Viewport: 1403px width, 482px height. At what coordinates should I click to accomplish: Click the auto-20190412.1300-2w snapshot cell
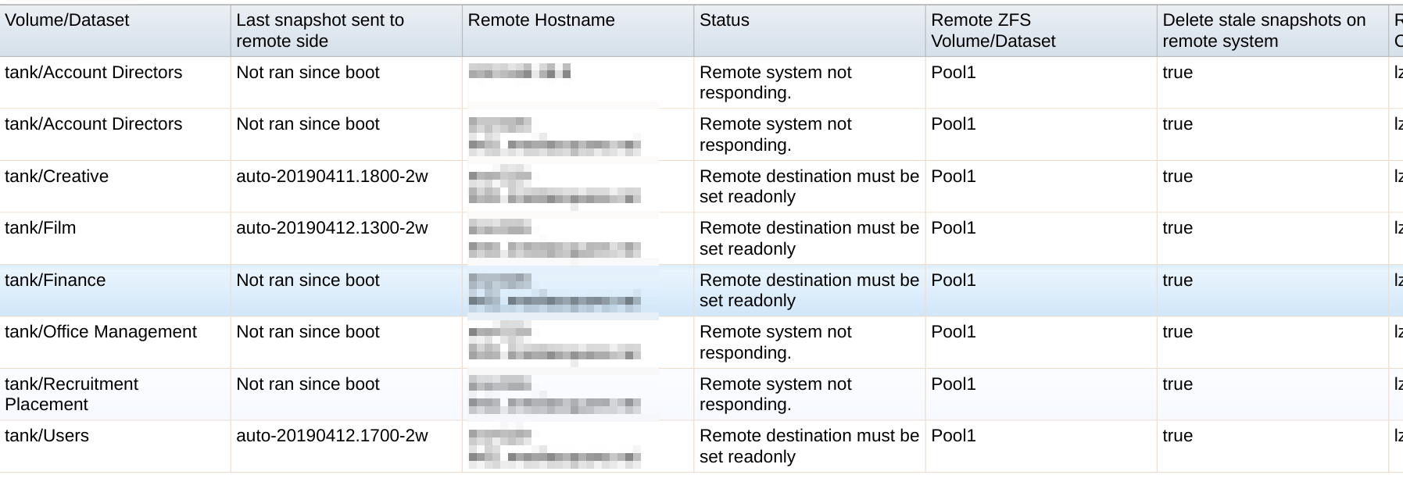pyautogui.click(x=332, y=228)
